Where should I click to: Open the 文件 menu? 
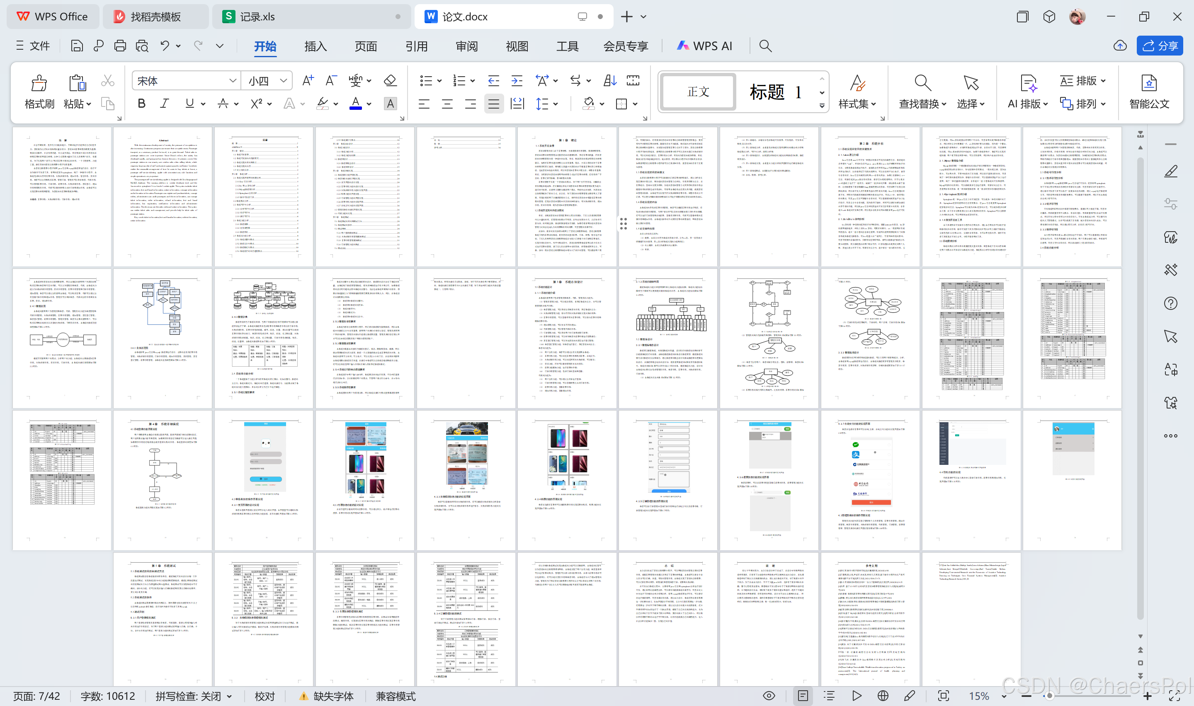click(x=33, y=46)
